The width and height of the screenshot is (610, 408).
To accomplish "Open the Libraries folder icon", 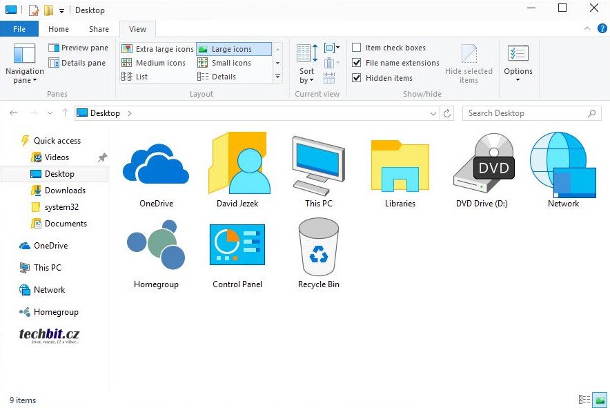I will tap(400, 165).
